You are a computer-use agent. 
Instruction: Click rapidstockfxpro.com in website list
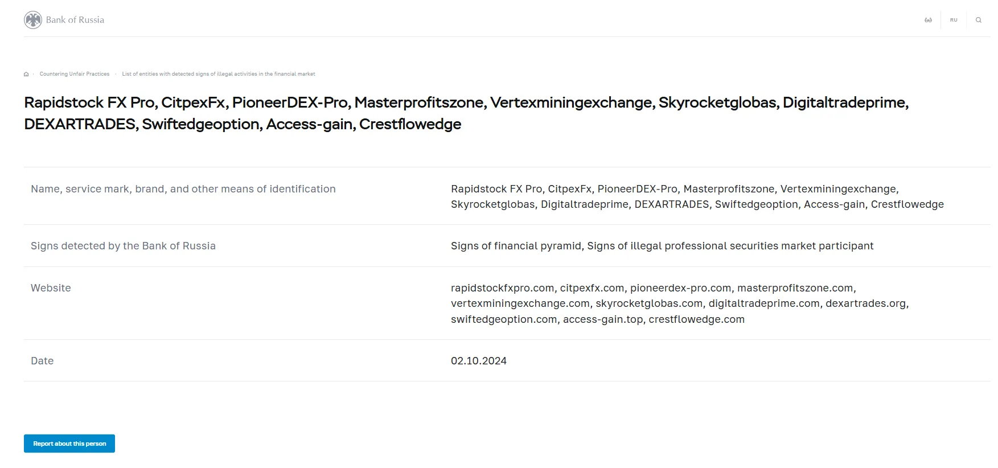tap(503, 288)
